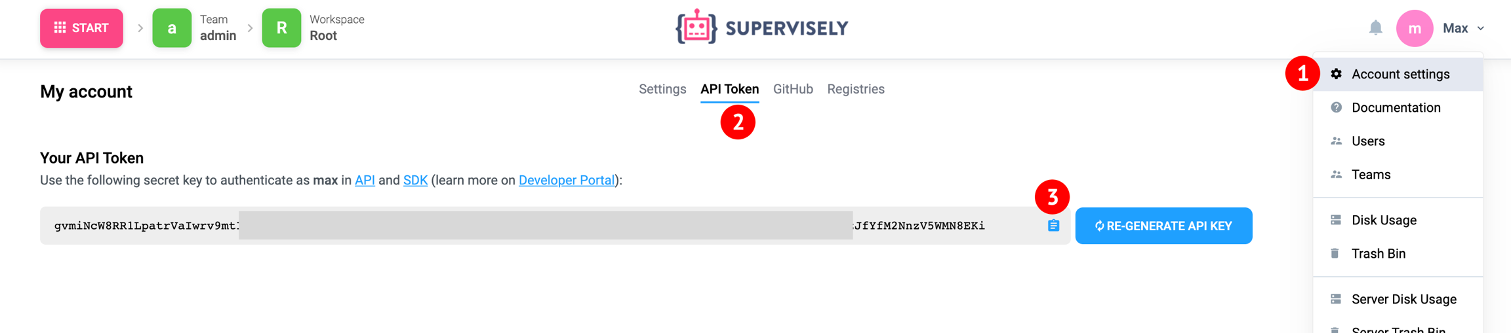Open Disk Usage from the menu

pos(1384,220)
